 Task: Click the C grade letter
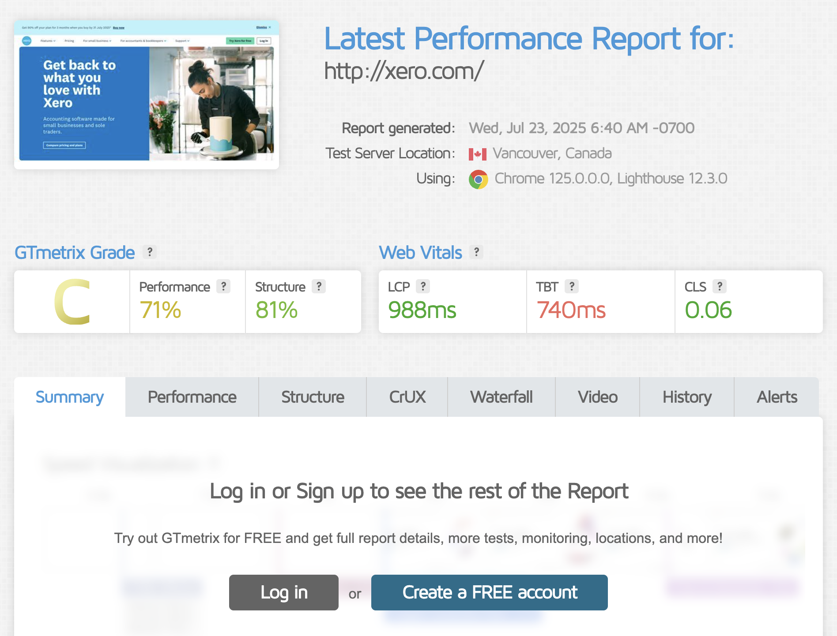coord(72,302)
